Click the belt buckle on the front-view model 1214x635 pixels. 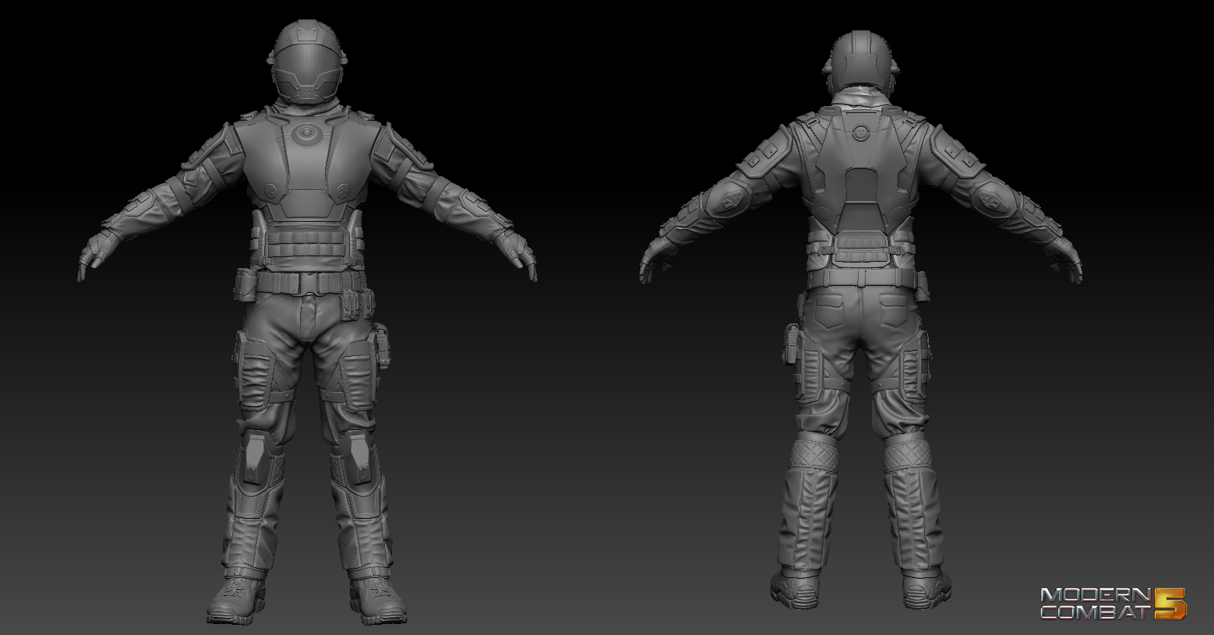(x=307, y=284)
